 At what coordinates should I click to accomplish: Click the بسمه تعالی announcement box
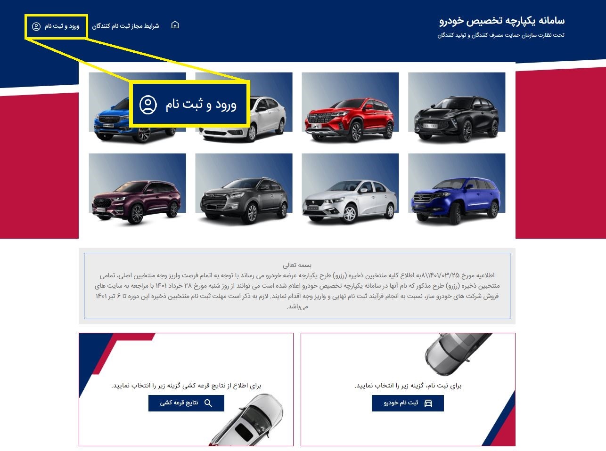pyautogui.click(x=297, y=286)
